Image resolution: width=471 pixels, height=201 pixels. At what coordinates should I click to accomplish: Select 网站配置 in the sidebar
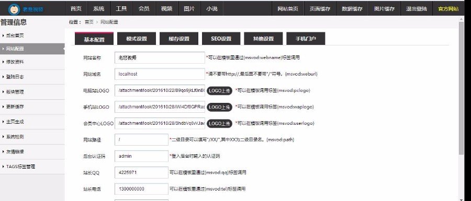(32, 49)
